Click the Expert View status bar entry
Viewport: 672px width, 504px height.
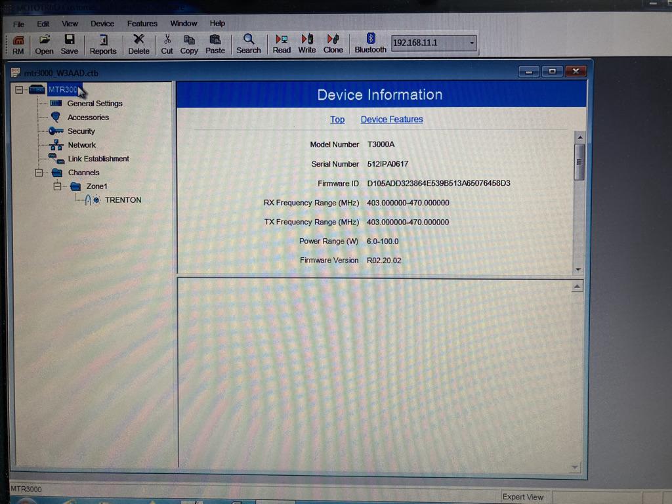click(x=523, y=497)
